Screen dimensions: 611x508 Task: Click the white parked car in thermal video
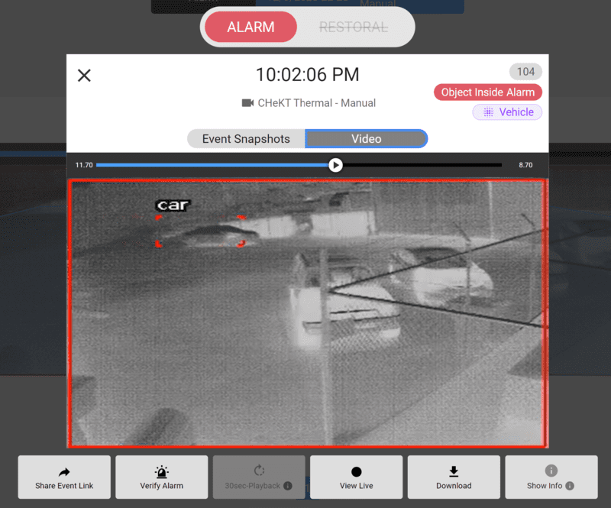click(x=344, y=302)
